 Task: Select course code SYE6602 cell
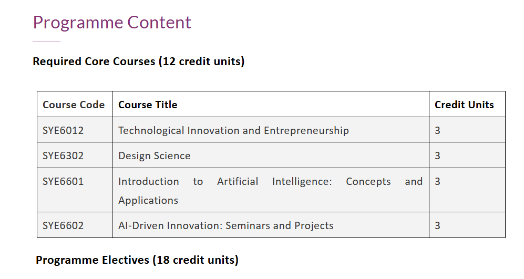point(63,226)
